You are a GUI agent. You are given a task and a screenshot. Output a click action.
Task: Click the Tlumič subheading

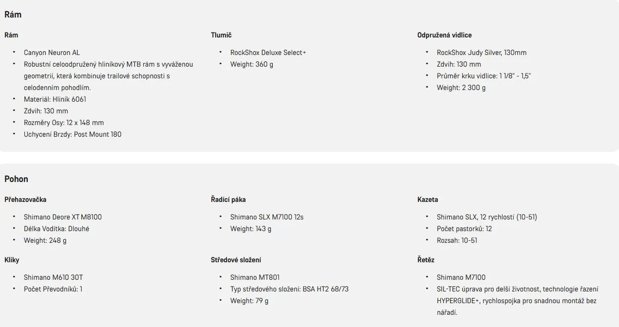[x=221, y=35]
